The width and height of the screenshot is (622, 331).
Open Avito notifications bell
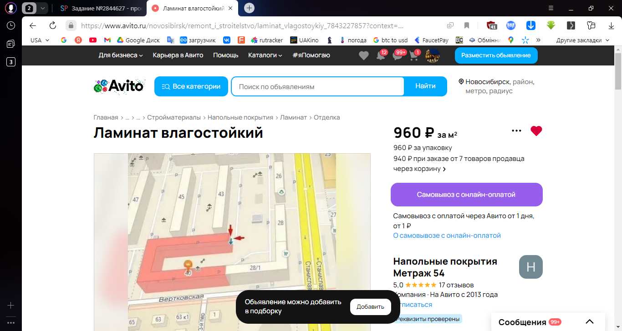[381, 55]
